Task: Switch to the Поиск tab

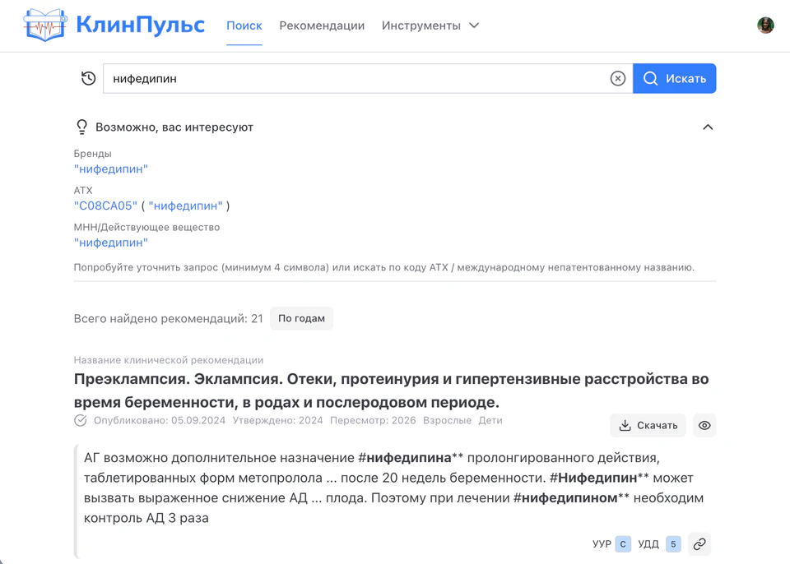Action: coord(244,25)
